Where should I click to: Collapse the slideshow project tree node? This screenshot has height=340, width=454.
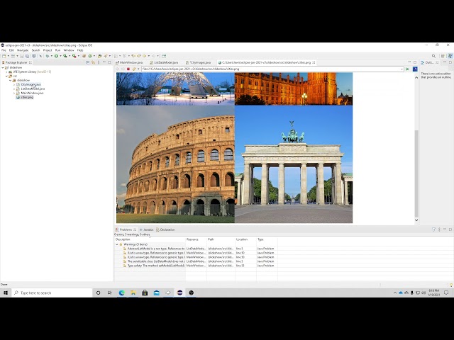pos(3,67)
